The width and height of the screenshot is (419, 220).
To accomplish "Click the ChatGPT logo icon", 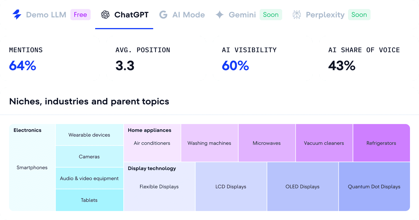I will coord(105,15).
